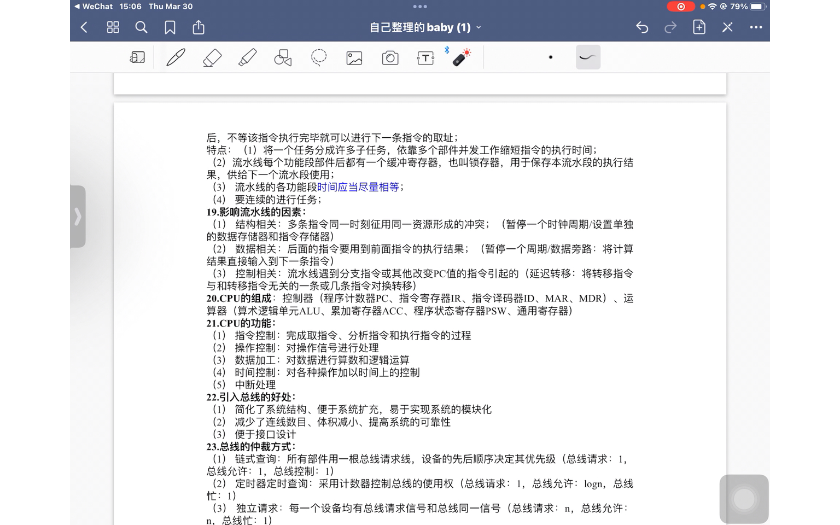Tap the Wi-Fi status icon

pos(712,7)
